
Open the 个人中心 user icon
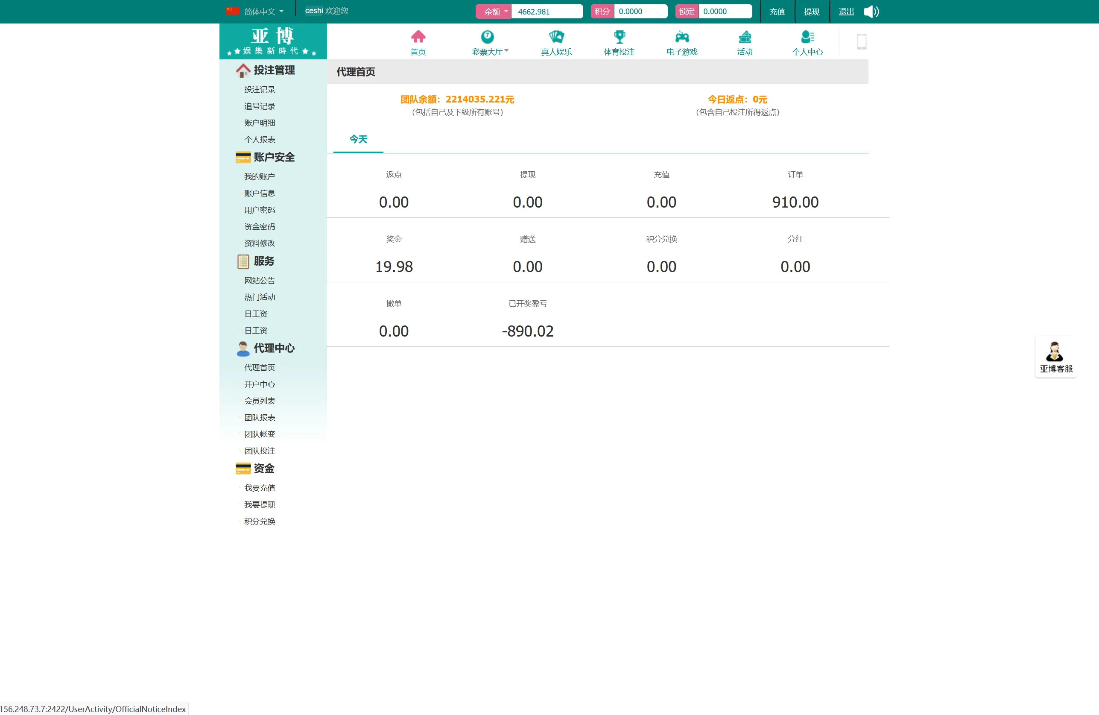(x=807, y=37)
